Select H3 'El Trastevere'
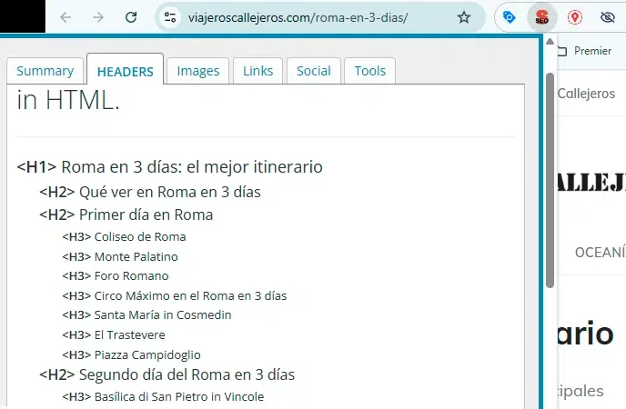The image size is (626, 409). coord(114,334)
